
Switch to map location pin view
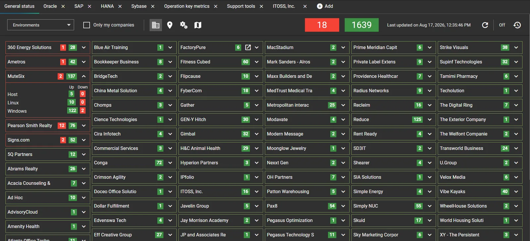tap(170, 25)
